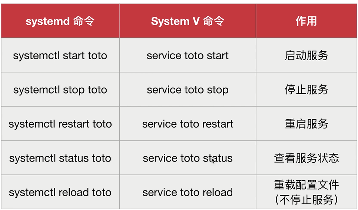Click the 'service toto restart' text
The image size is (358, 210).
[188, 124]
